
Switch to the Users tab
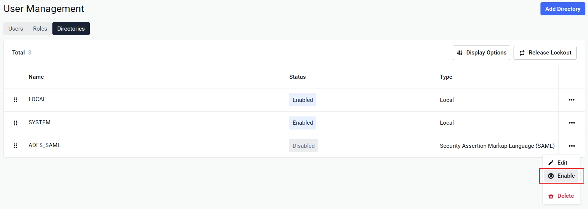pos(16,29)
